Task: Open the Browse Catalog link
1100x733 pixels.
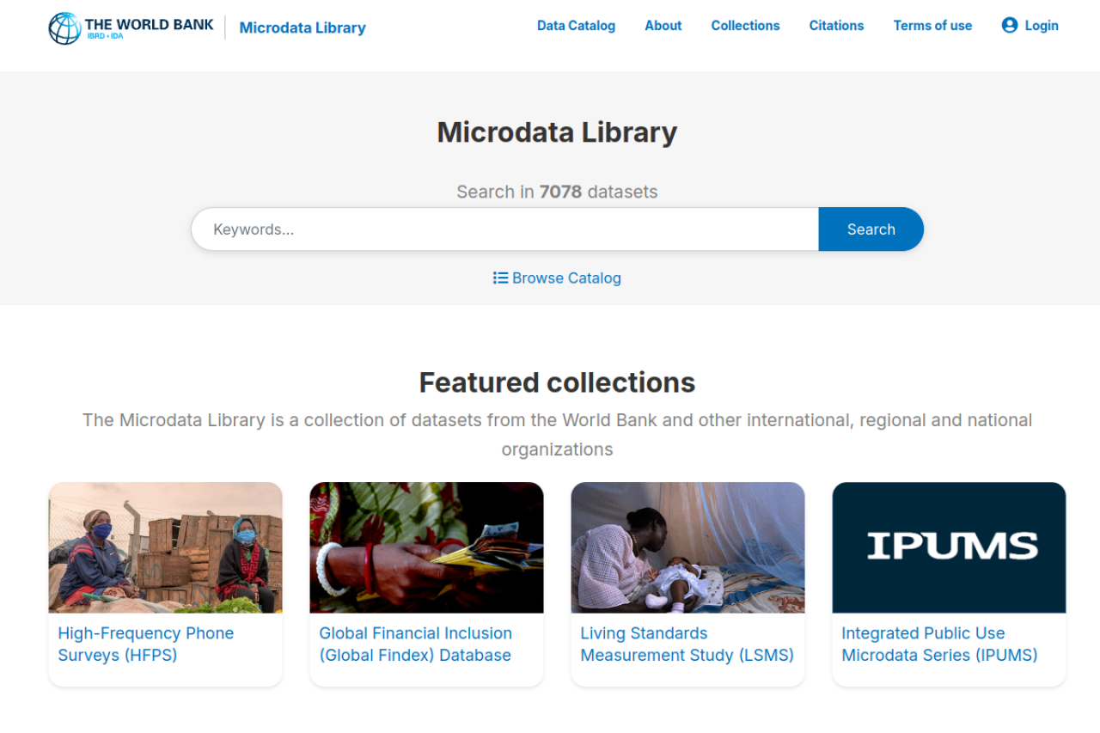Action: pyautogui.click(x=557, y=278)
